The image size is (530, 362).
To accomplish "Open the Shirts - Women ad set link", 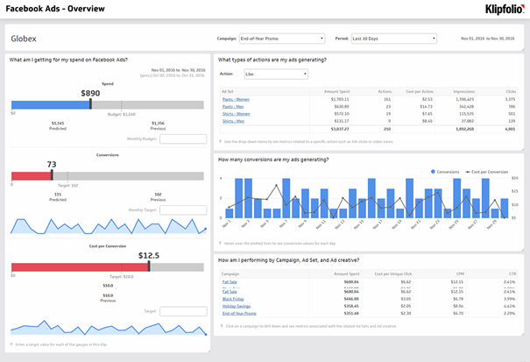I will click(236, 113).
